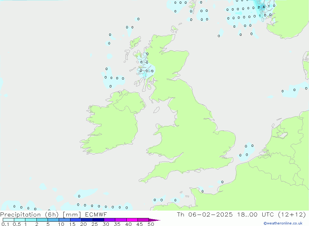Click the precipitation value "4" on the map

click(x=264, y=7)
